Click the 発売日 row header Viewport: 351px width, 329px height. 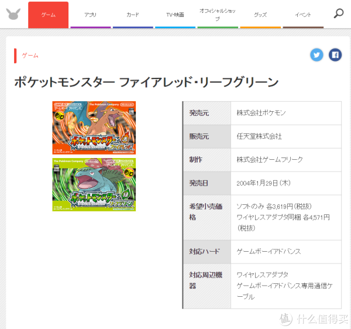(x=207, y=183)
